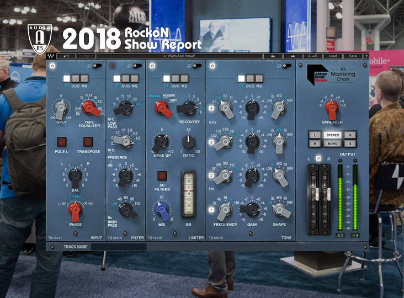This screenshot has width=404, height=298.
Task: Toggle the link icon between L and R faders
Action: click(318, 158)
